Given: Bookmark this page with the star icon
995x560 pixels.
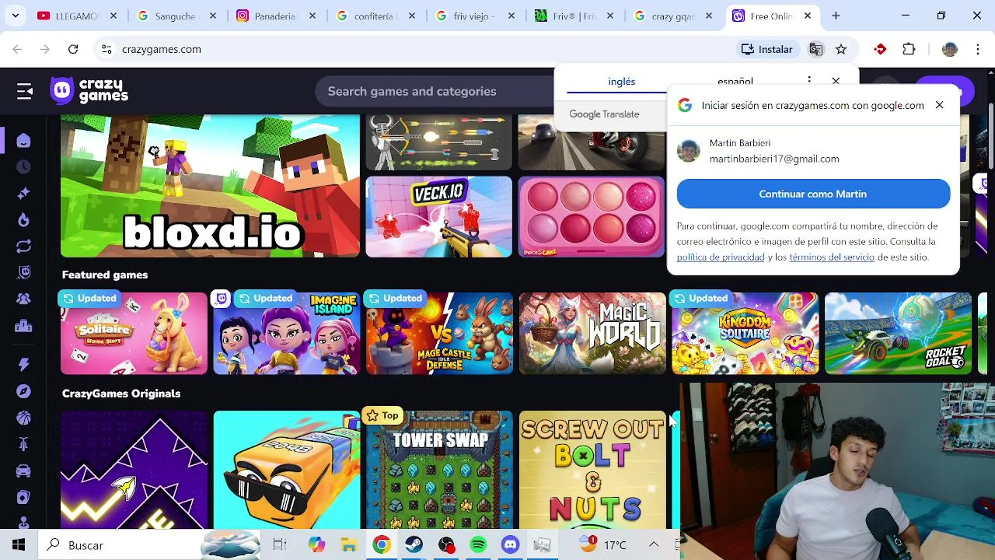Looking at the screenshot, I should (841, 49).
